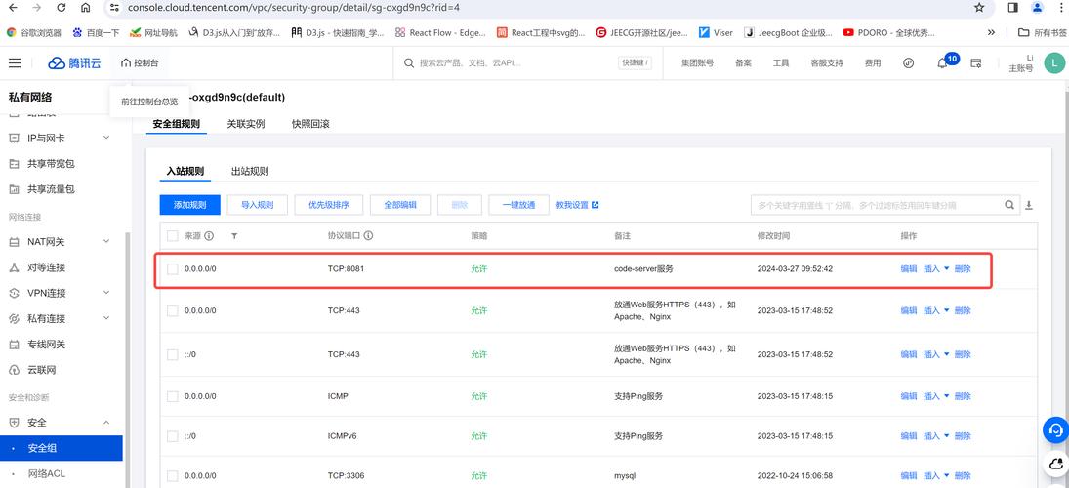The height and width of the screenshot is (488, 1069).
Task: Open the browser profile avatar icon
Action: tap(1037, 8)
